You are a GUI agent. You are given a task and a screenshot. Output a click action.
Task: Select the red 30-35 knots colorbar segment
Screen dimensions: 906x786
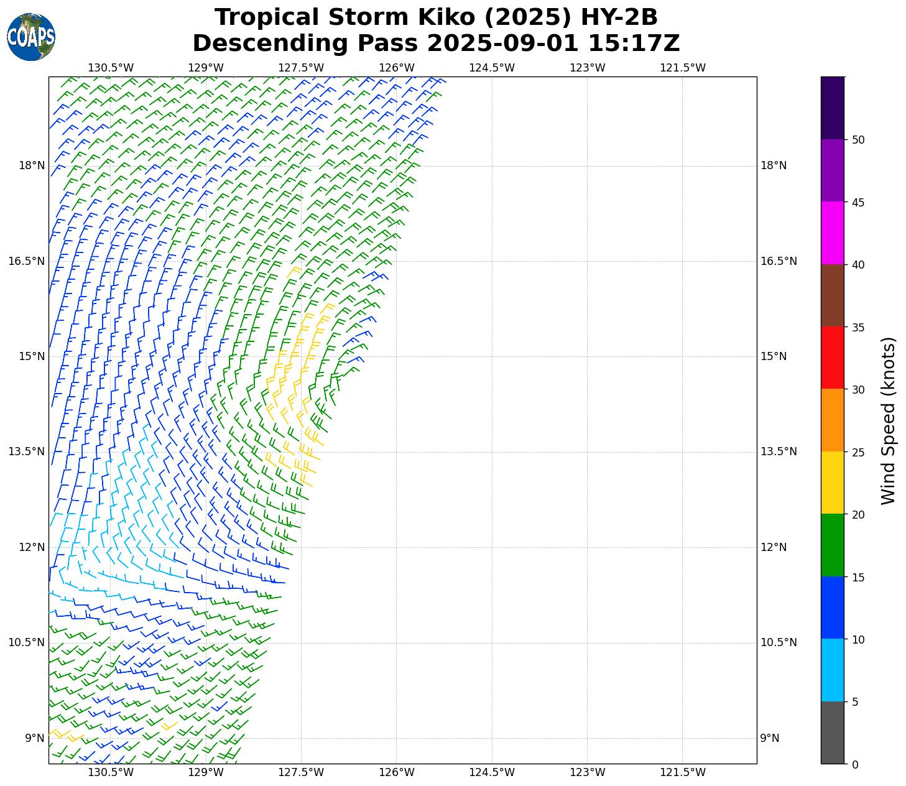click(832, 357)
